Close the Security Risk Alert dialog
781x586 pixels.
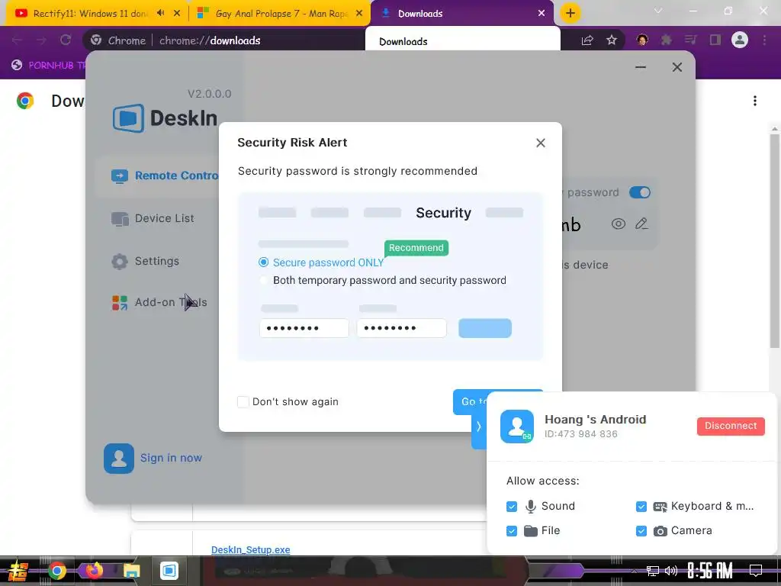coord(541,143)
